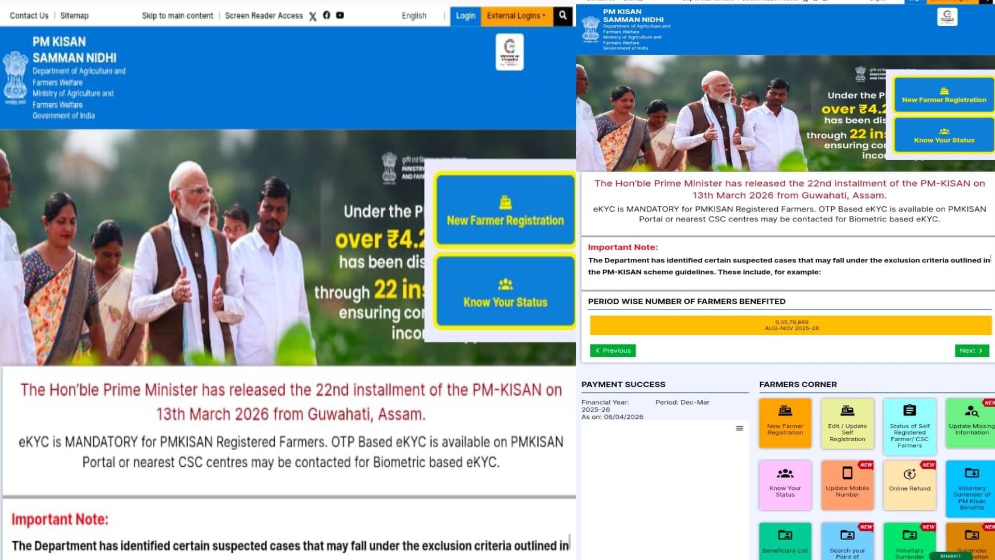Click Skip to main content
The width and height of the screenshot is (995, 560).
click(177, 16)
